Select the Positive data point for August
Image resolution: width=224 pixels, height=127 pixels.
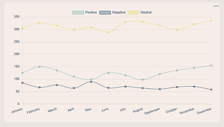tap(143, 80)
